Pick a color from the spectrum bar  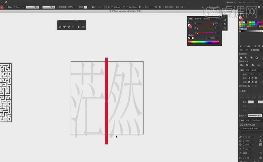tap(203, 42)
